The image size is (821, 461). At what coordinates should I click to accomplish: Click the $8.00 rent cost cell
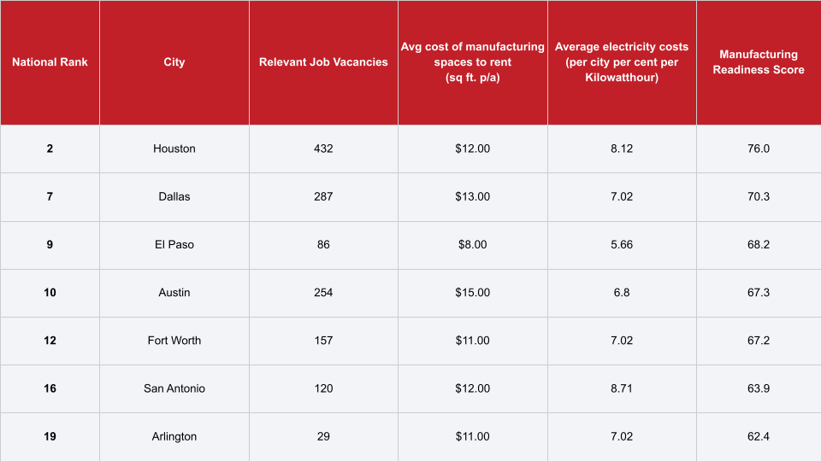coord(473,244)
